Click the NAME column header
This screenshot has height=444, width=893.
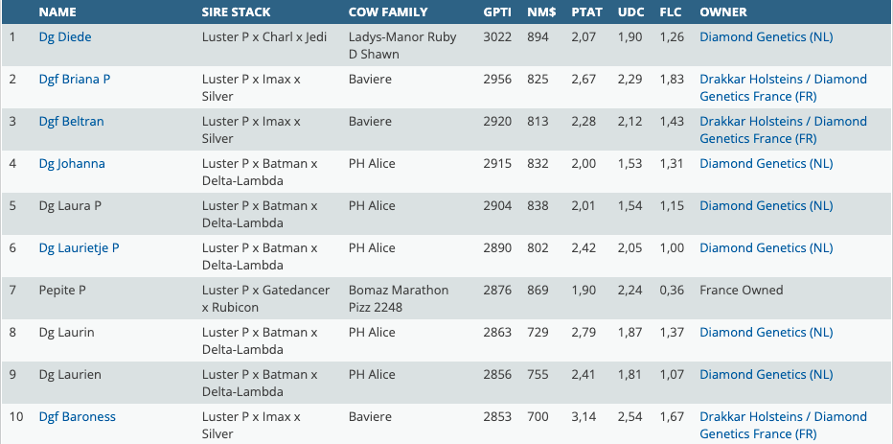tap(57, 12)
